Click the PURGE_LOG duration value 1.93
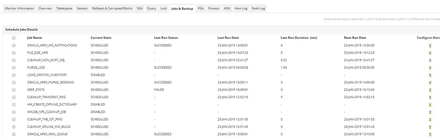Screen dimensions: 440x139 284,67
